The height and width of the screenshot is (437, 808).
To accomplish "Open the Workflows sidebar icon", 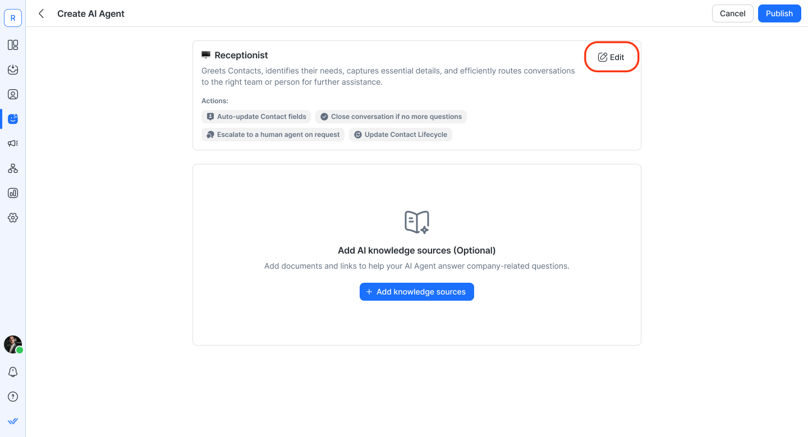I will point(13,168).
